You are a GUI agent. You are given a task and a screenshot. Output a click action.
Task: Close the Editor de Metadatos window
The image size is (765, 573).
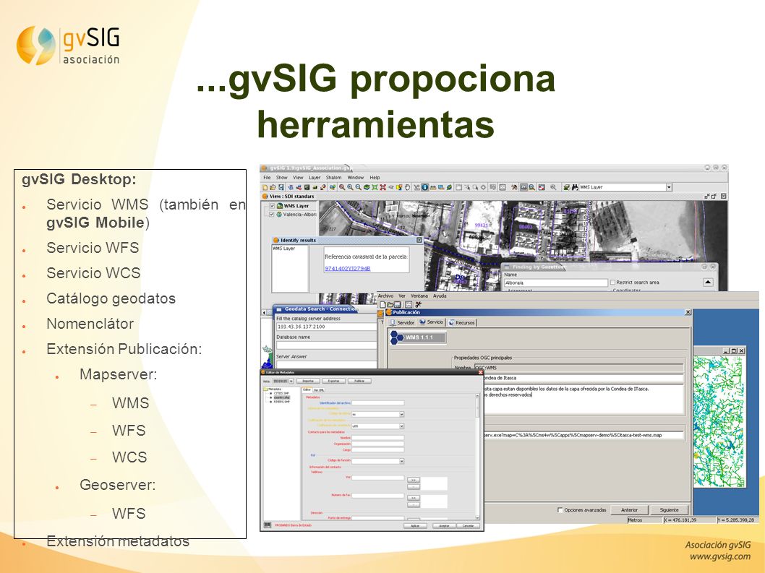tap(481, 373)
